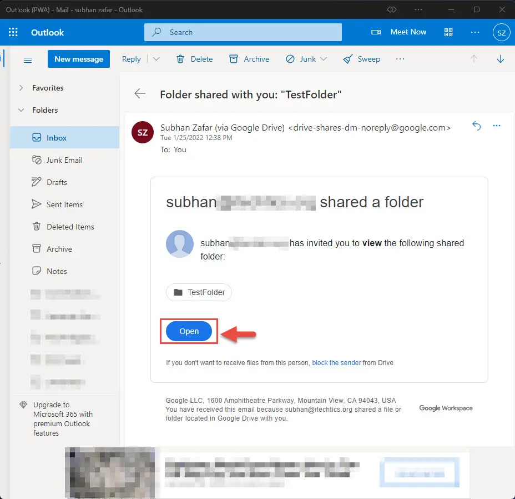
Task: Open the Archive folder in sidebar
Action: point(64,249)
